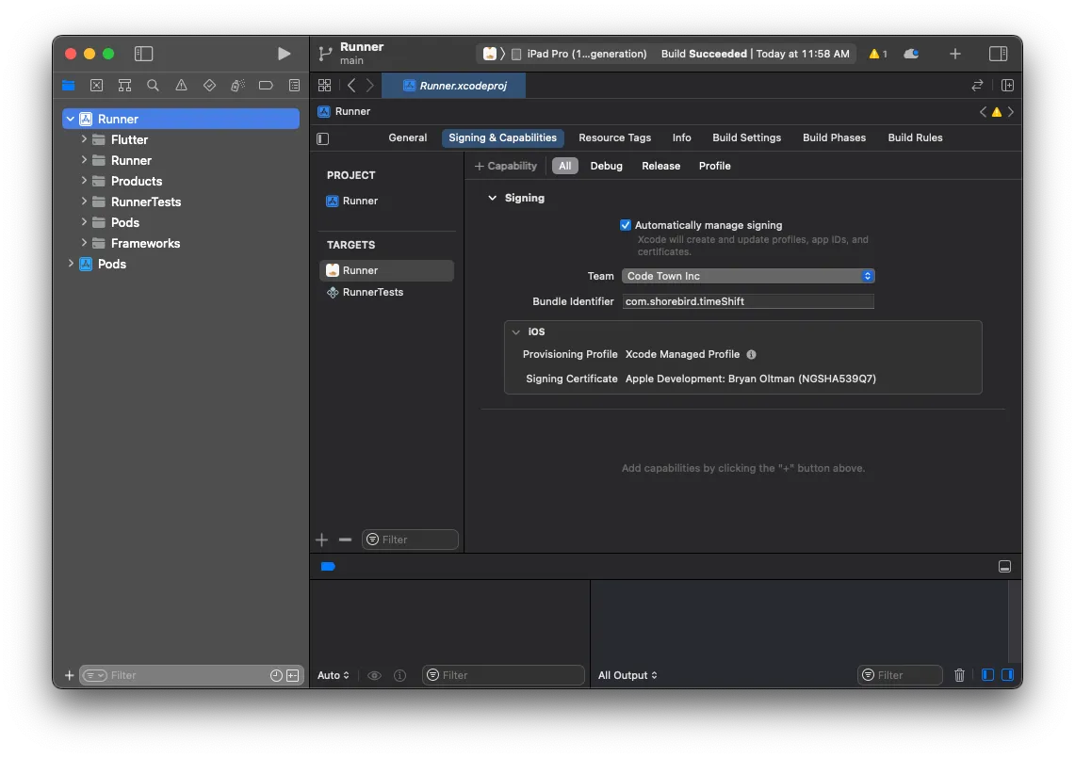Click the trash icon to clear console
This screenshot has width=1075, height=758.
[x=959, y=675]
